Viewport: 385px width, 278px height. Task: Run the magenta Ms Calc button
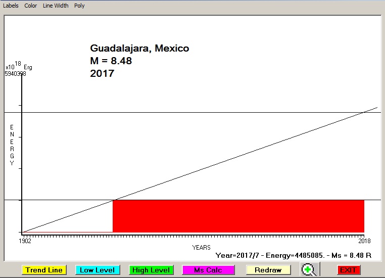point(208,270)
